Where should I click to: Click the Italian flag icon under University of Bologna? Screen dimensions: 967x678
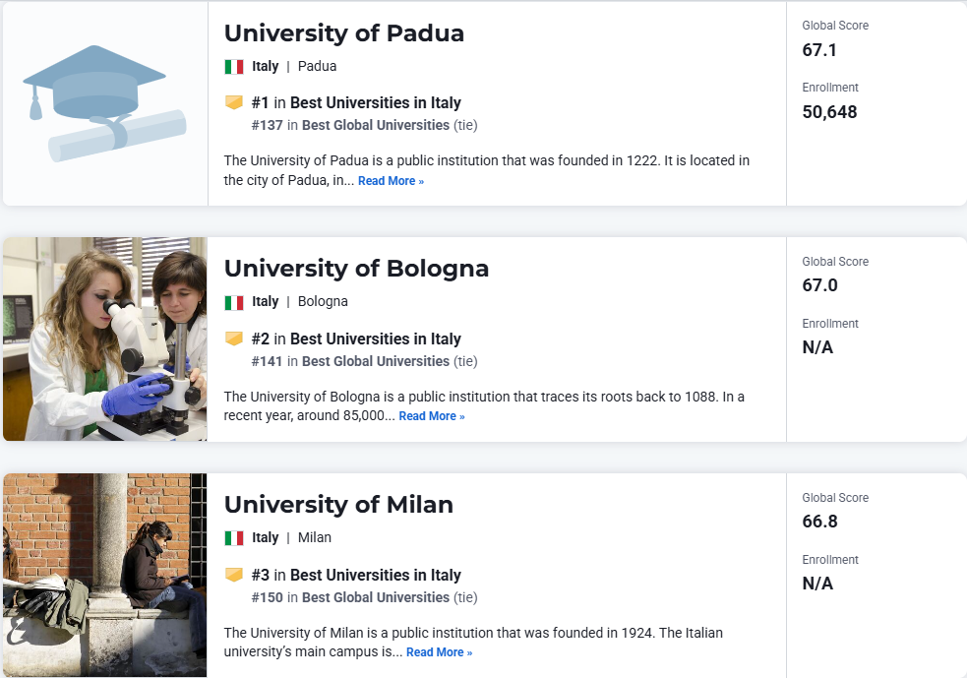(x=234, y=302)
